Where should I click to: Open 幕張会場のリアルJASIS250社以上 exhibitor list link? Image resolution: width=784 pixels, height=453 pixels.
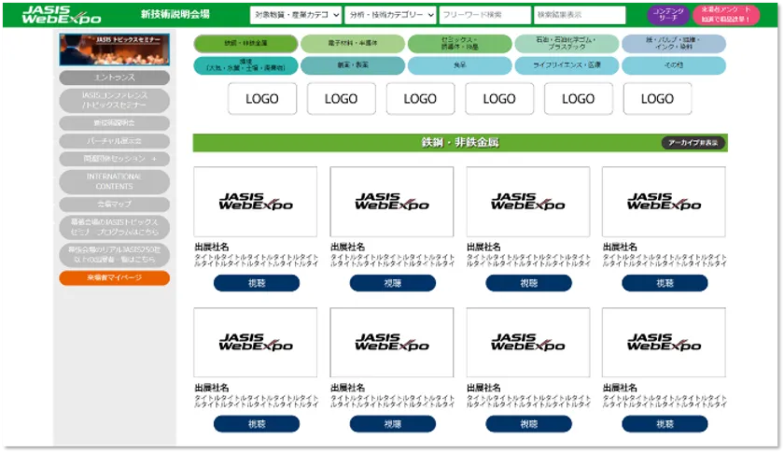[115, 254]
